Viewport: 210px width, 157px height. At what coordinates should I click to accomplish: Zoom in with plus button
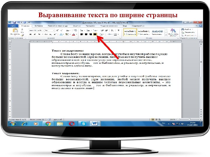(x=200, y=119)
